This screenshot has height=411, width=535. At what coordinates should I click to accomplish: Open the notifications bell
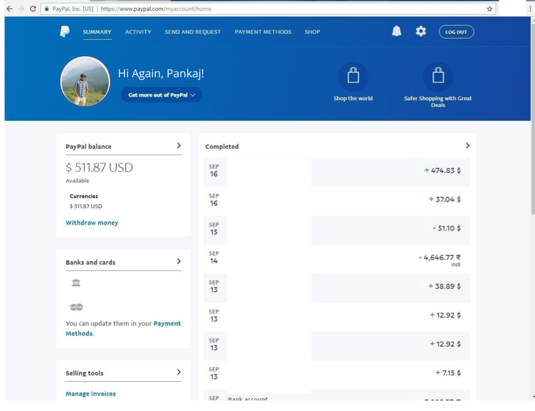pyautogui.click(x=397, y=31)
